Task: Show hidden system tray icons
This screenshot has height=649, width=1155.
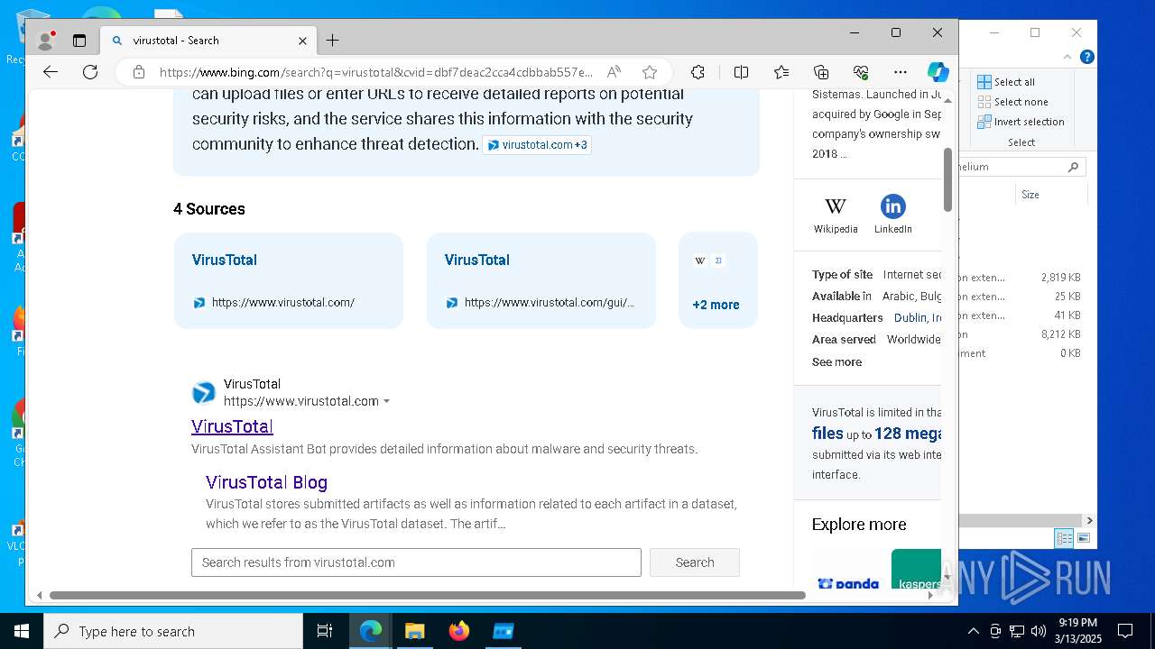Action: coord(973,631)
